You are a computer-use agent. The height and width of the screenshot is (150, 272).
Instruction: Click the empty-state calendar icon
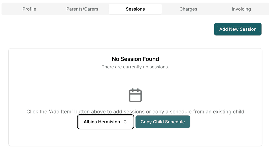pyautogui.click(x=135, y=95)
